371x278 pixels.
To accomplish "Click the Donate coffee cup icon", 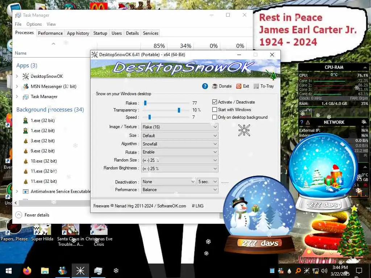I will tap(214, 86).
